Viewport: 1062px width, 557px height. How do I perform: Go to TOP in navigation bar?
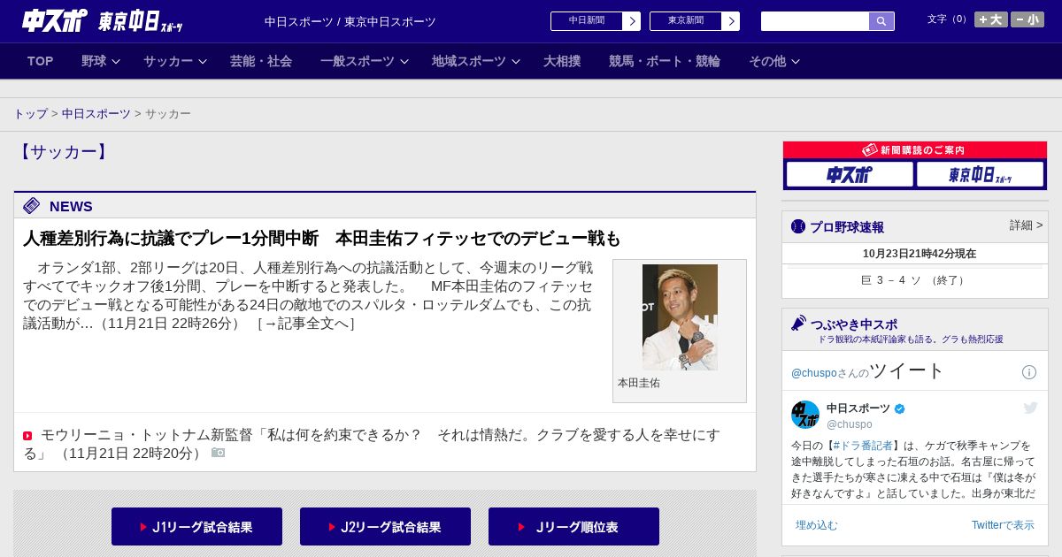click(x=41, y=61)
